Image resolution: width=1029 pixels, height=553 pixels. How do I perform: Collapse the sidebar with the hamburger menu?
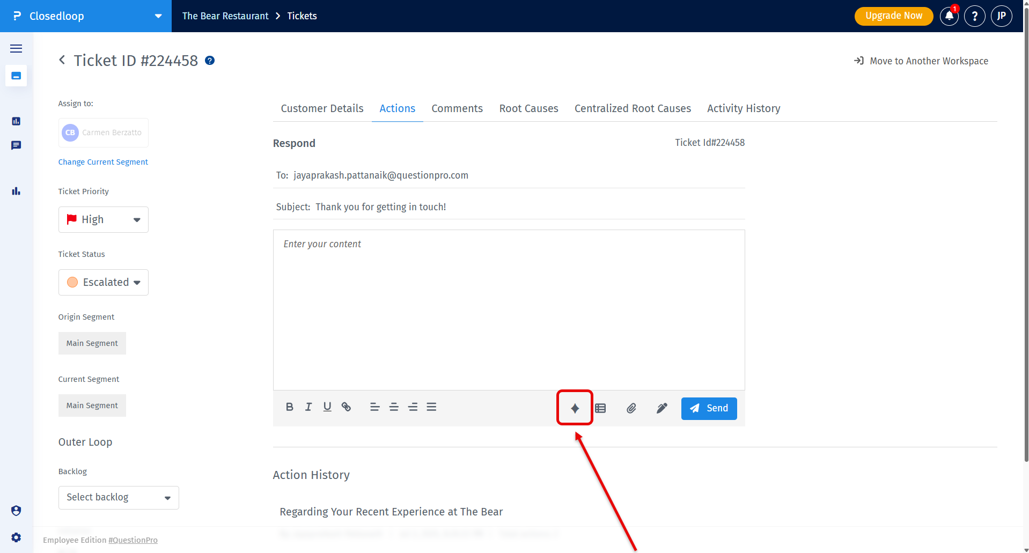(x=16, y=48)
